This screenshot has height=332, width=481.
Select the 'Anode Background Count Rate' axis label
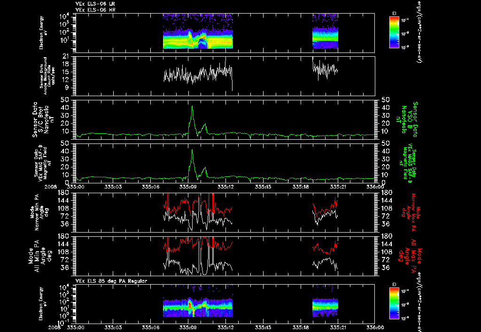47,76
